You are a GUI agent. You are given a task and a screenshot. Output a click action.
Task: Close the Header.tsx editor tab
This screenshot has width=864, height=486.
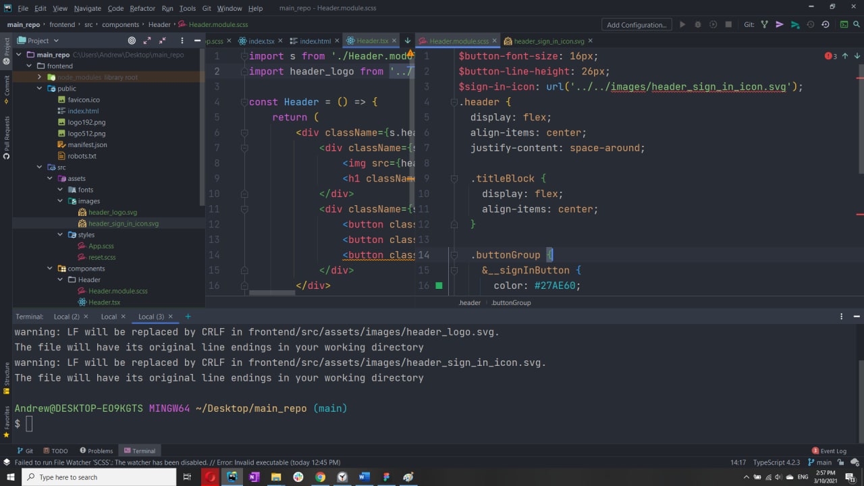coord(395,41)
